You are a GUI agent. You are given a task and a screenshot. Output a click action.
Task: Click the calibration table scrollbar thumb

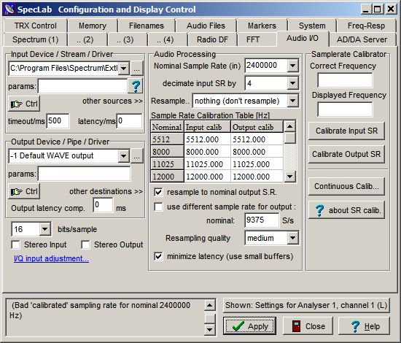[x=290, y=138]
